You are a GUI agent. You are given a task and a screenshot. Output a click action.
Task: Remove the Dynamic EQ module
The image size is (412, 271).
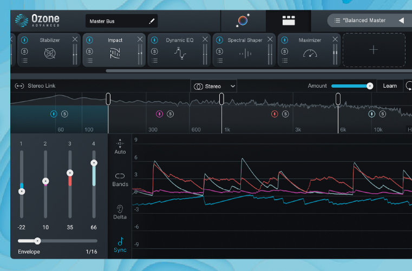pos(205,39)
